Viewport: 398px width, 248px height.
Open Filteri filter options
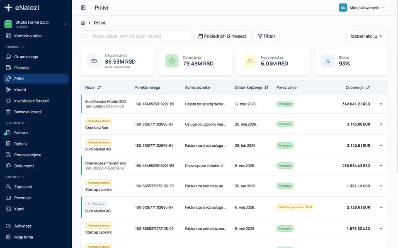[x=266, y=36]
